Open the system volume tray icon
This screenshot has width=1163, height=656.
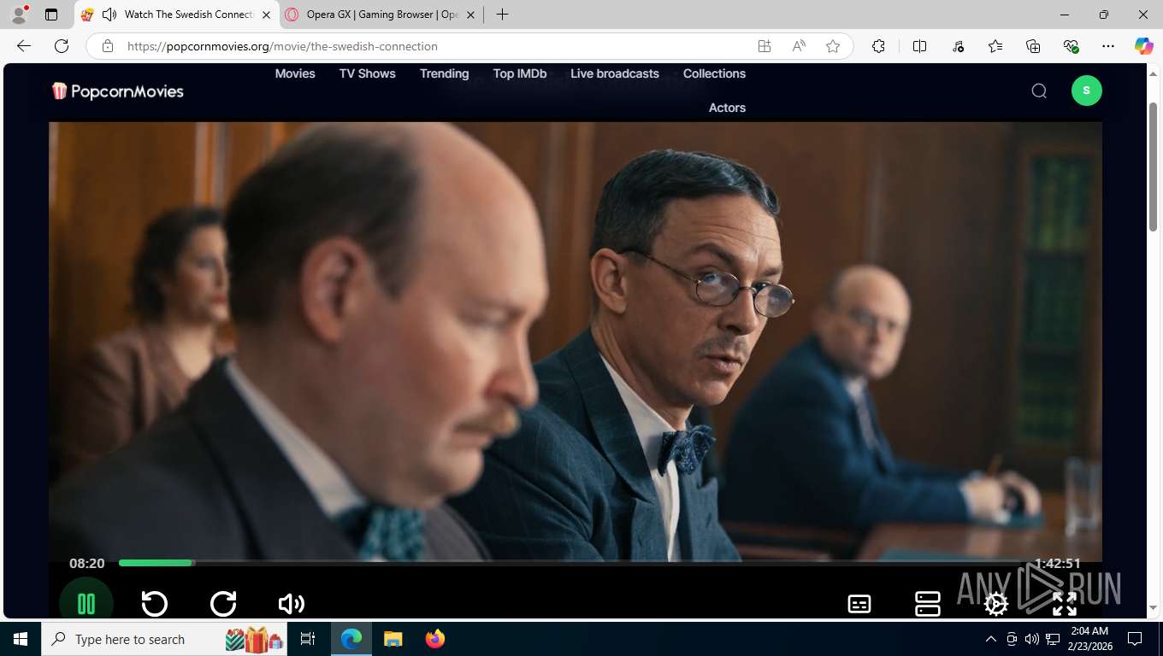(x=1032, y=639)
